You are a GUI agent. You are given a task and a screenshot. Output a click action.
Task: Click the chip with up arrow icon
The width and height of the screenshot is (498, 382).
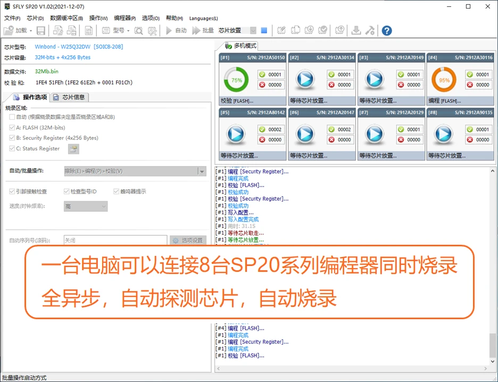tap(339, 30)
